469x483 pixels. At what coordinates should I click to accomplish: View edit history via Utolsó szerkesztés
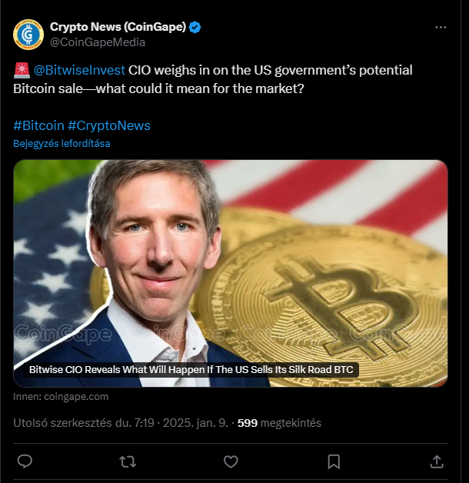point(62,423)
